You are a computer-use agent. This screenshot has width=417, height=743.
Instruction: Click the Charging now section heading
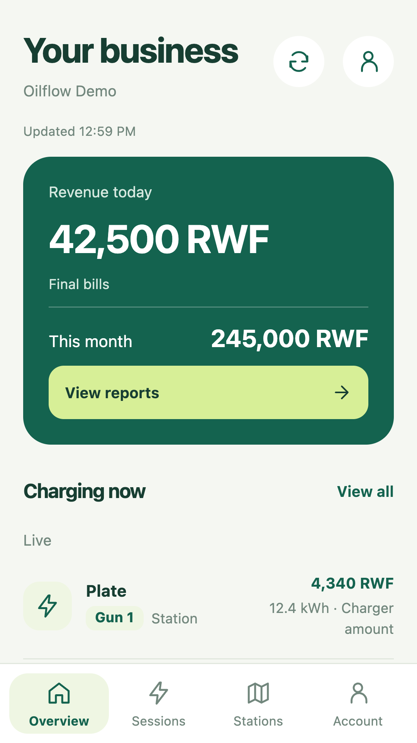point(85,492)
